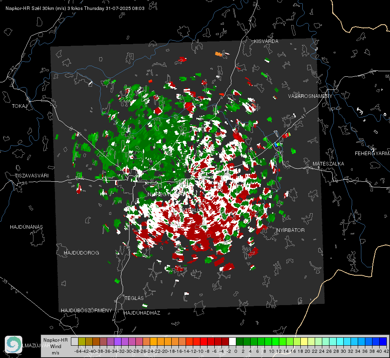Click the HAJDÚHADHÁZ town label
This screenshot has width=390, height=358.
(142, 313)
